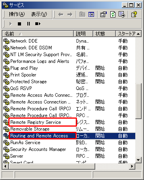Select the Network DDE row name

(x=24, y=41)
